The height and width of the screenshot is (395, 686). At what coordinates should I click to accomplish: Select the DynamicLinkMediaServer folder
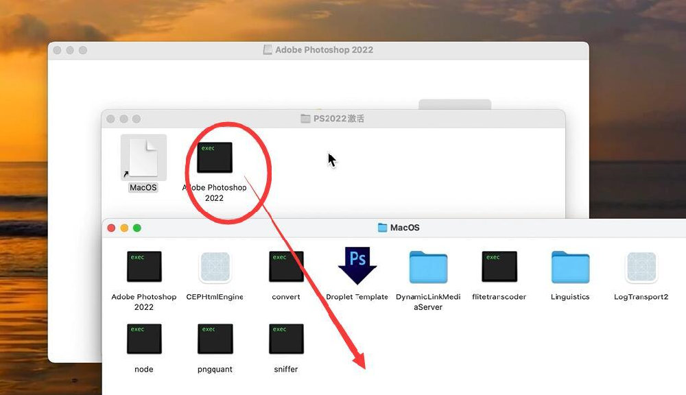[428, 267]
